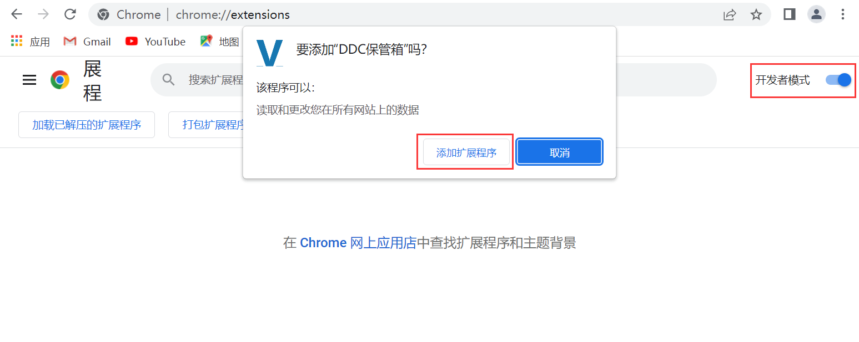The height and width of the screenshot is (342, 859).
Task: Open the 地图 maps bookmark
Action: tap(220, 42)
